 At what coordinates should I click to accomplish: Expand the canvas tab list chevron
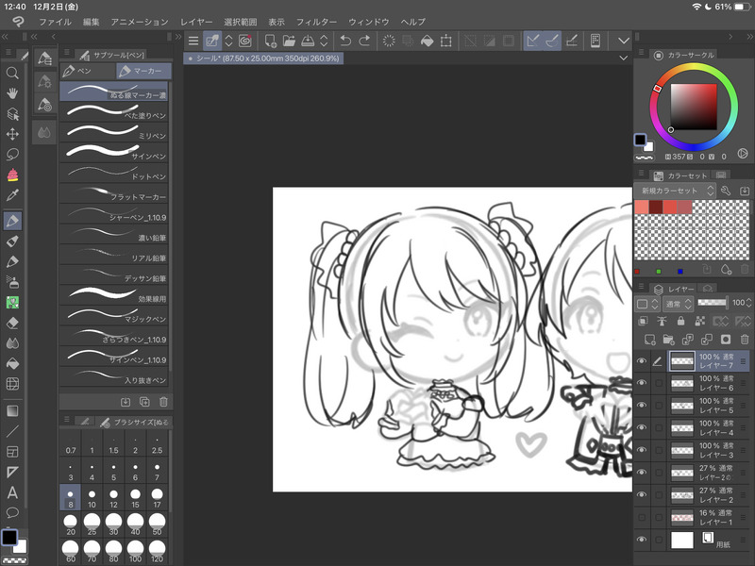(624, 58)
